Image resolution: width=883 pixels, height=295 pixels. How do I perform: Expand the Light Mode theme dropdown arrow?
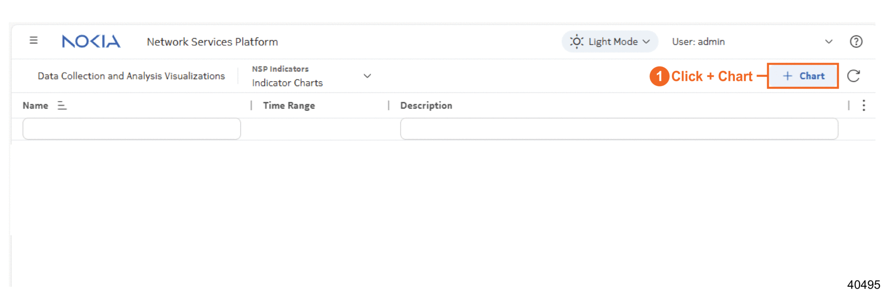[x=646, y=42]
